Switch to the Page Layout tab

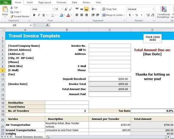[45, 3]
